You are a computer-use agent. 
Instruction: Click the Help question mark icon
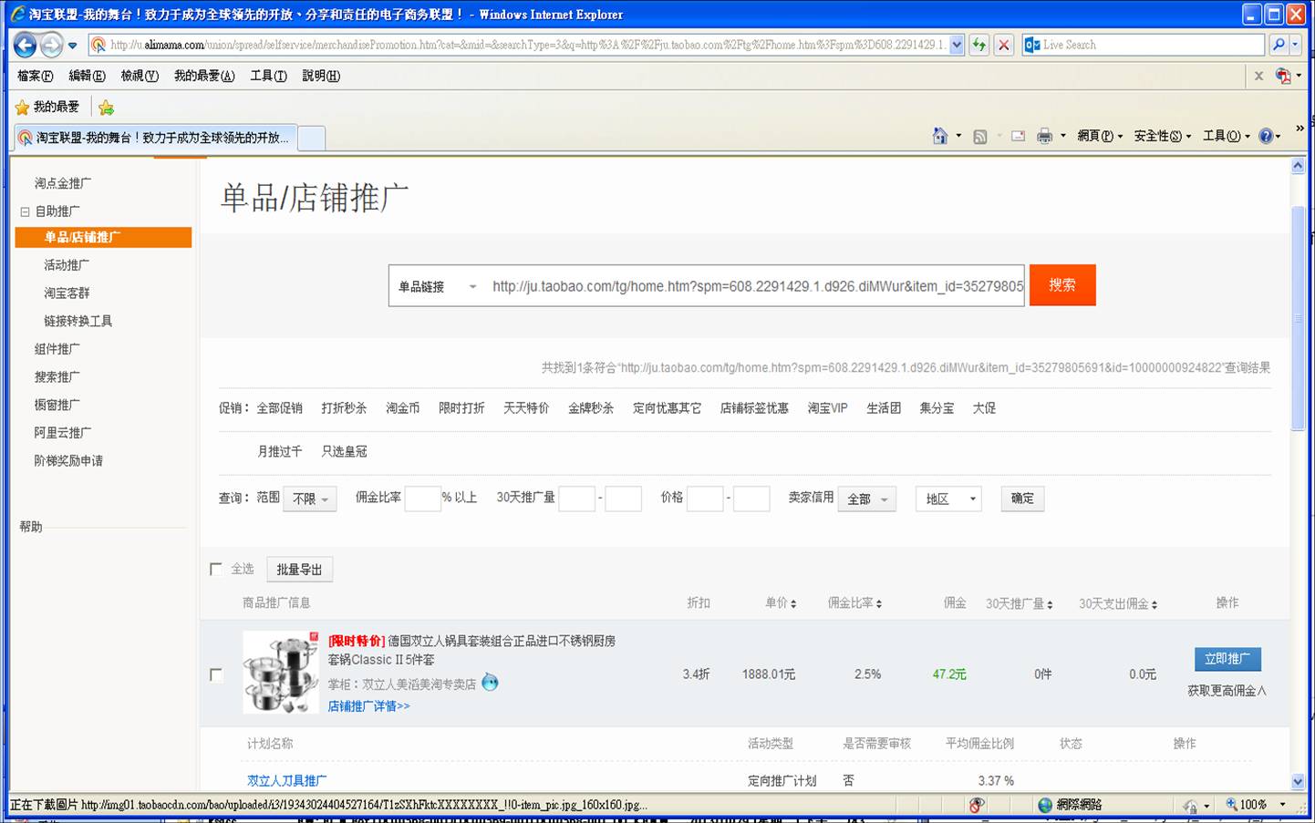pos(1266,136)
